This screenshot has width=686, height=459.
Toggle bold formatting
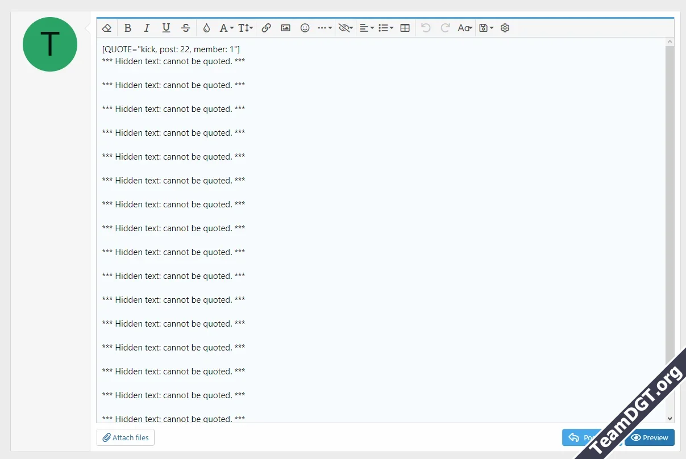pyautogui.click(x=127, y=27)
